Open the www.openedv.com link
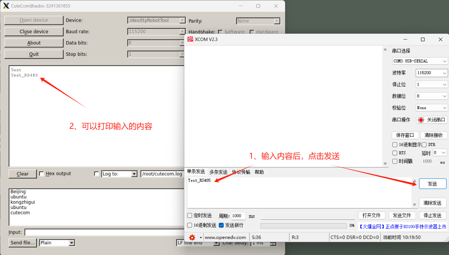 (225, 238)
